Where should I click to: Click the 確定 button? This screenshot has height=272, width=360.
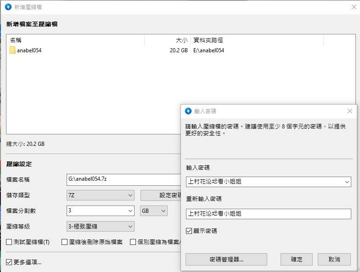tap(297, 259)
